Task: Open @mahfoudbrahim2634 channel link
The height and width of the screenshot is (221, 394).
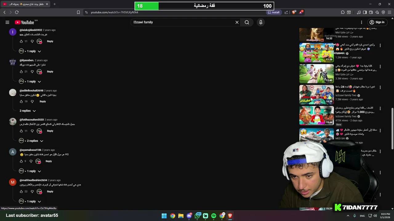Action: [x=33, y=180]
